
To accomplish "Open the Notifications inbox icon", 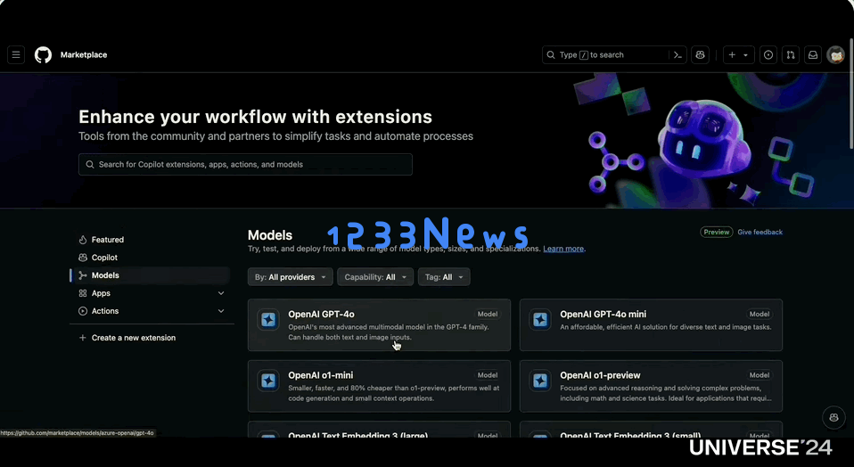I will (x=813, y=55).
